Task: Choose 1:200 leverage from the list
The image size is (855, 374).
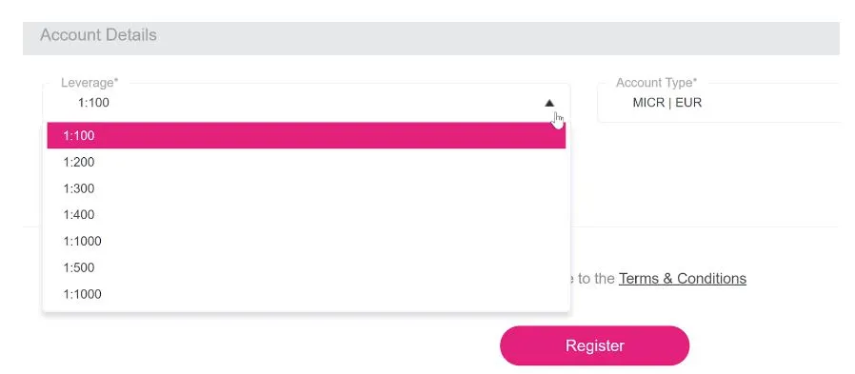Action: click(306, 162)
